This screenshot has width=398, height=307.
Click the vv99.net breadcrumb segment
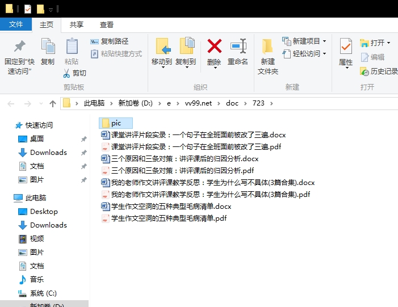198,103
